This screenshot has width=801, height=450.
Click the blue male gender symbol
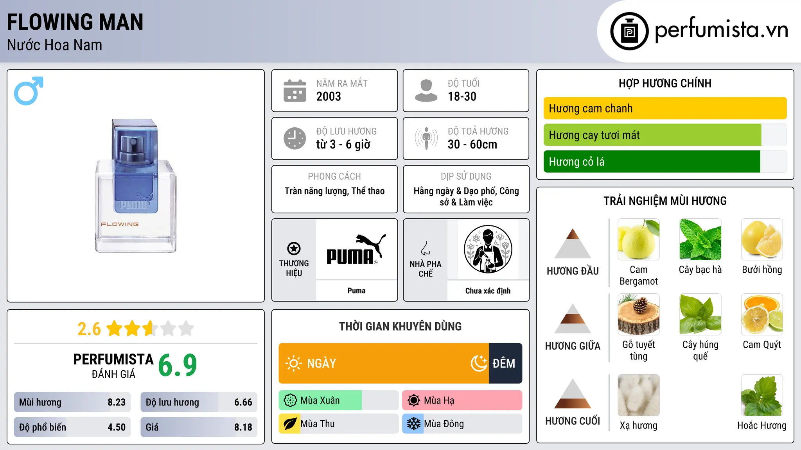29,91
